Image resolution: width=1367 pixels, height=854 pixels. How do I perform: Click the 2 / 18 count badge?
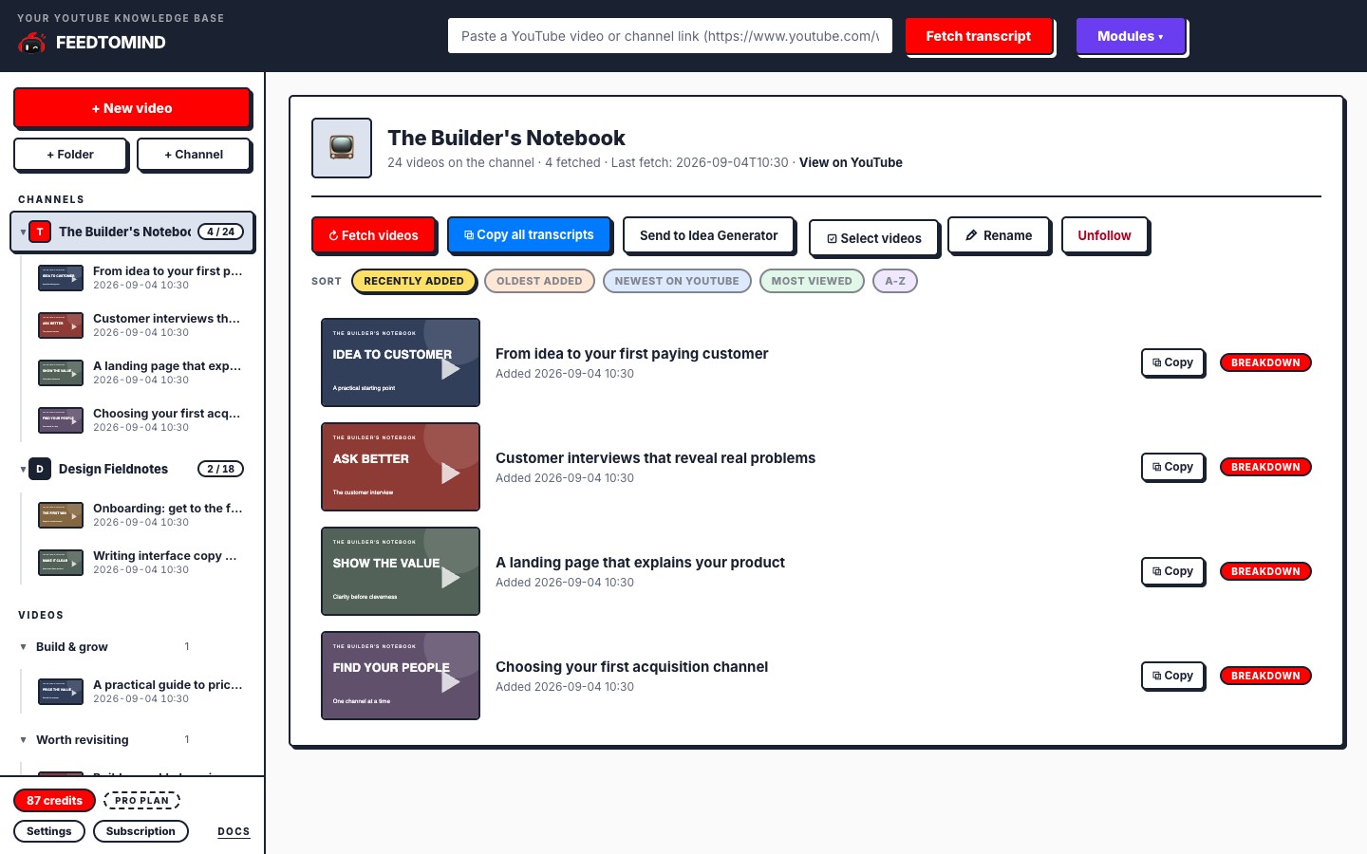(x=220, y=469)
